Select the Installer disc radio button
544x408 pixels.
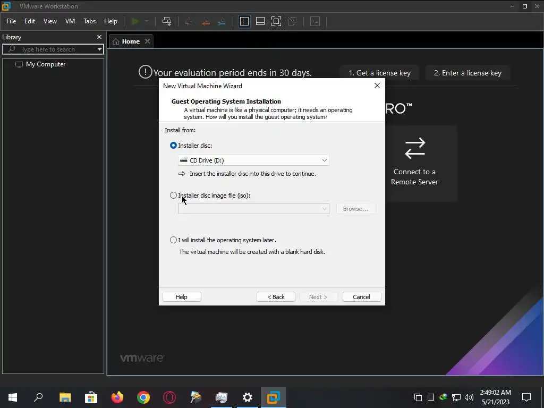coord(174,146)
